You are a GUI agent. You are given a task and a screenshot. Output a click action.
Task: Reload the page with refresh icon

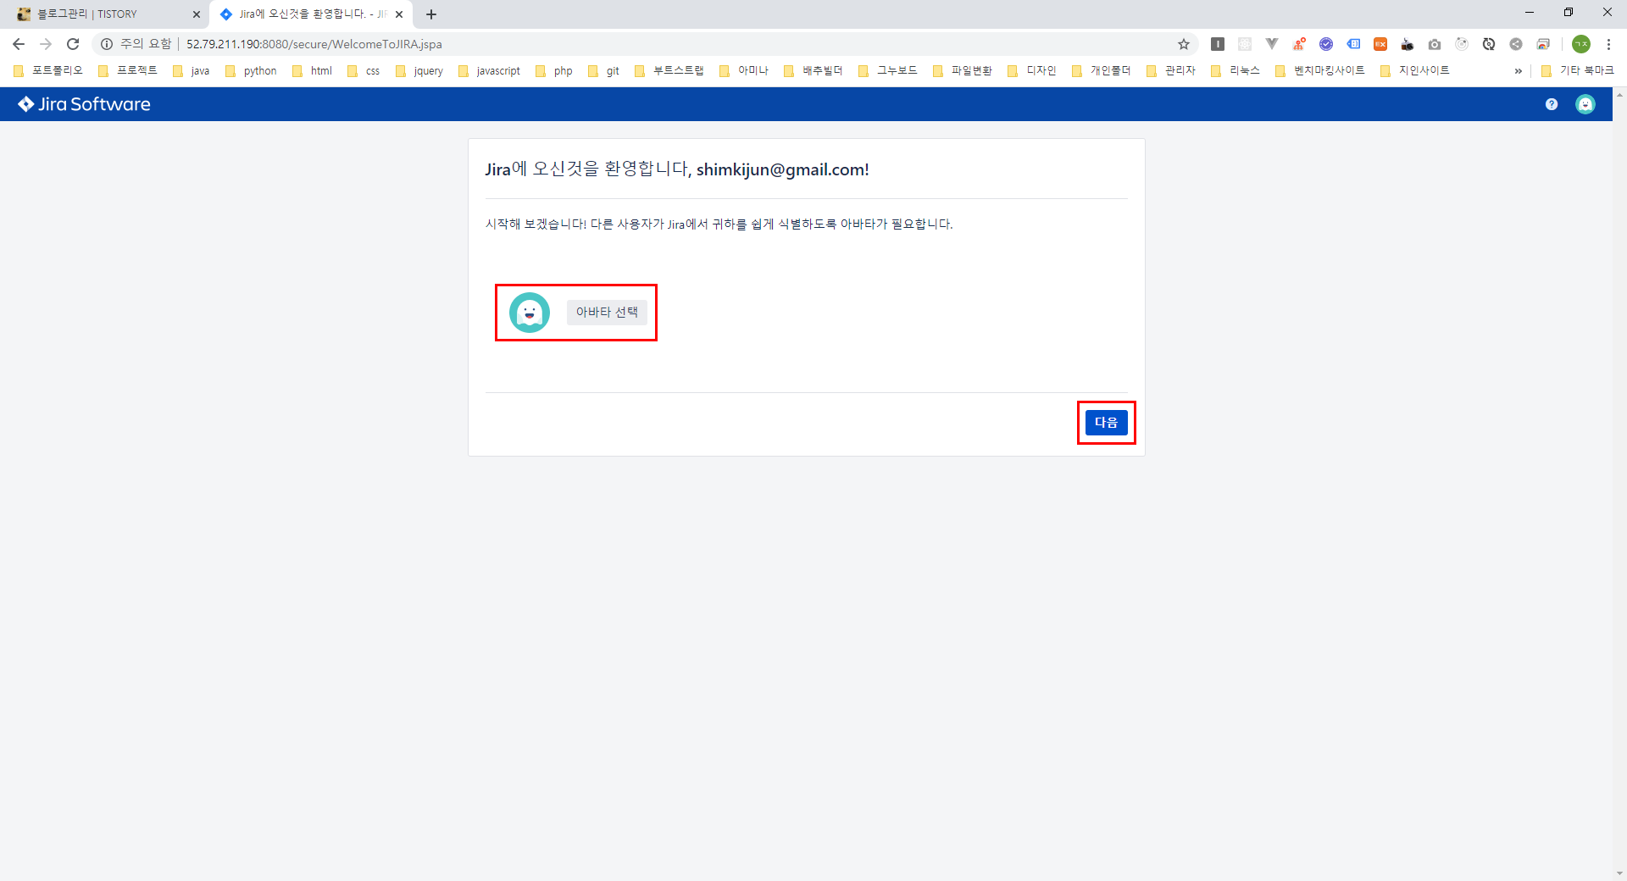[x=73, y=44]
